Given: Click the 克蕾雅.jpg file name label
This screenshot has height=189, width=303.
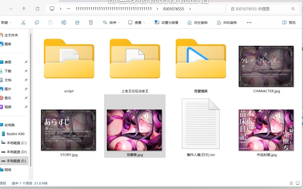Looking at the screenshot, I should pyautogui.click(x=135, y=155).
